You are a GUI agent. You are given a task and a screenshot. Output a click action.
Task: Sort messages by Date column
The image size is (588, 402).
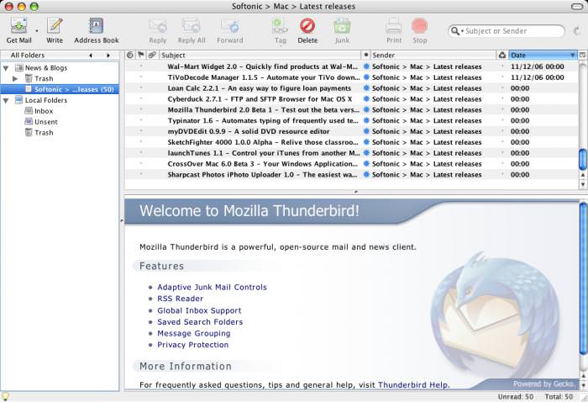point(543,56)
